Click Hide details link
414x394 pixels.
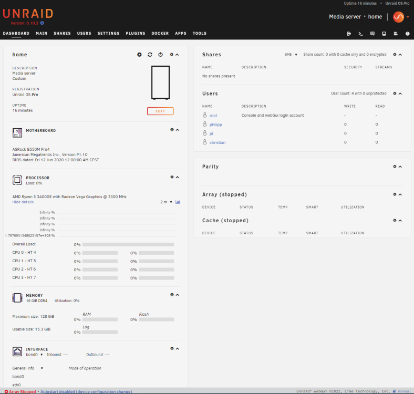tap(23, 202)
